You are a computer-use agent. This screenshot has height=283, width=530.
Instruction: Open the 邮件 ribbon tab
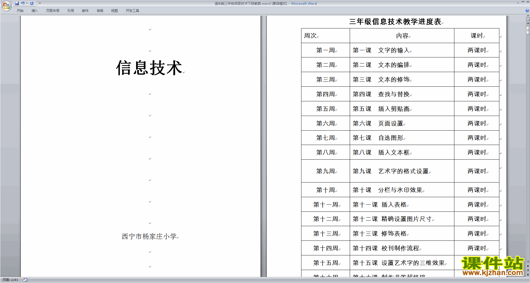(85, 11)
